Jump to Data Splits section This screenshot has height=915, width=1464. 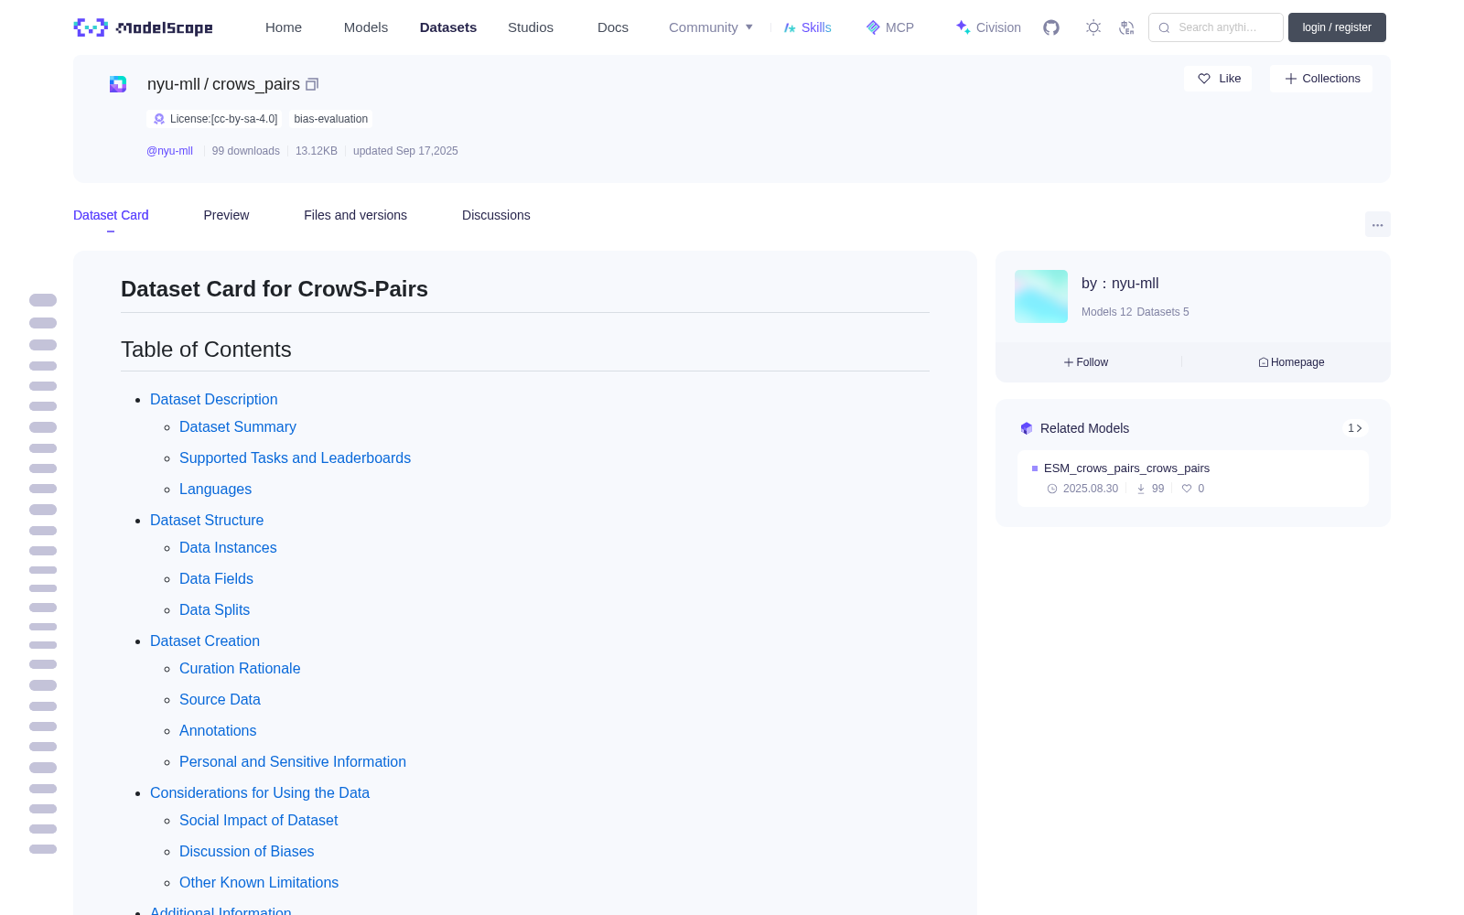214,610
